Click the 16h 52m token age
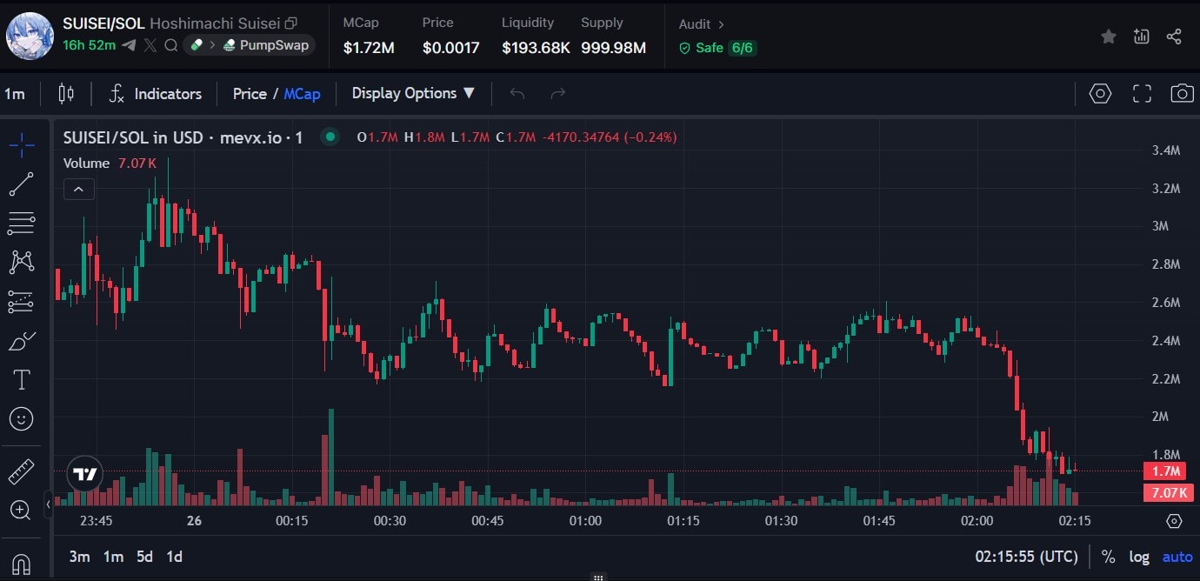 click(x=89, y=45)
